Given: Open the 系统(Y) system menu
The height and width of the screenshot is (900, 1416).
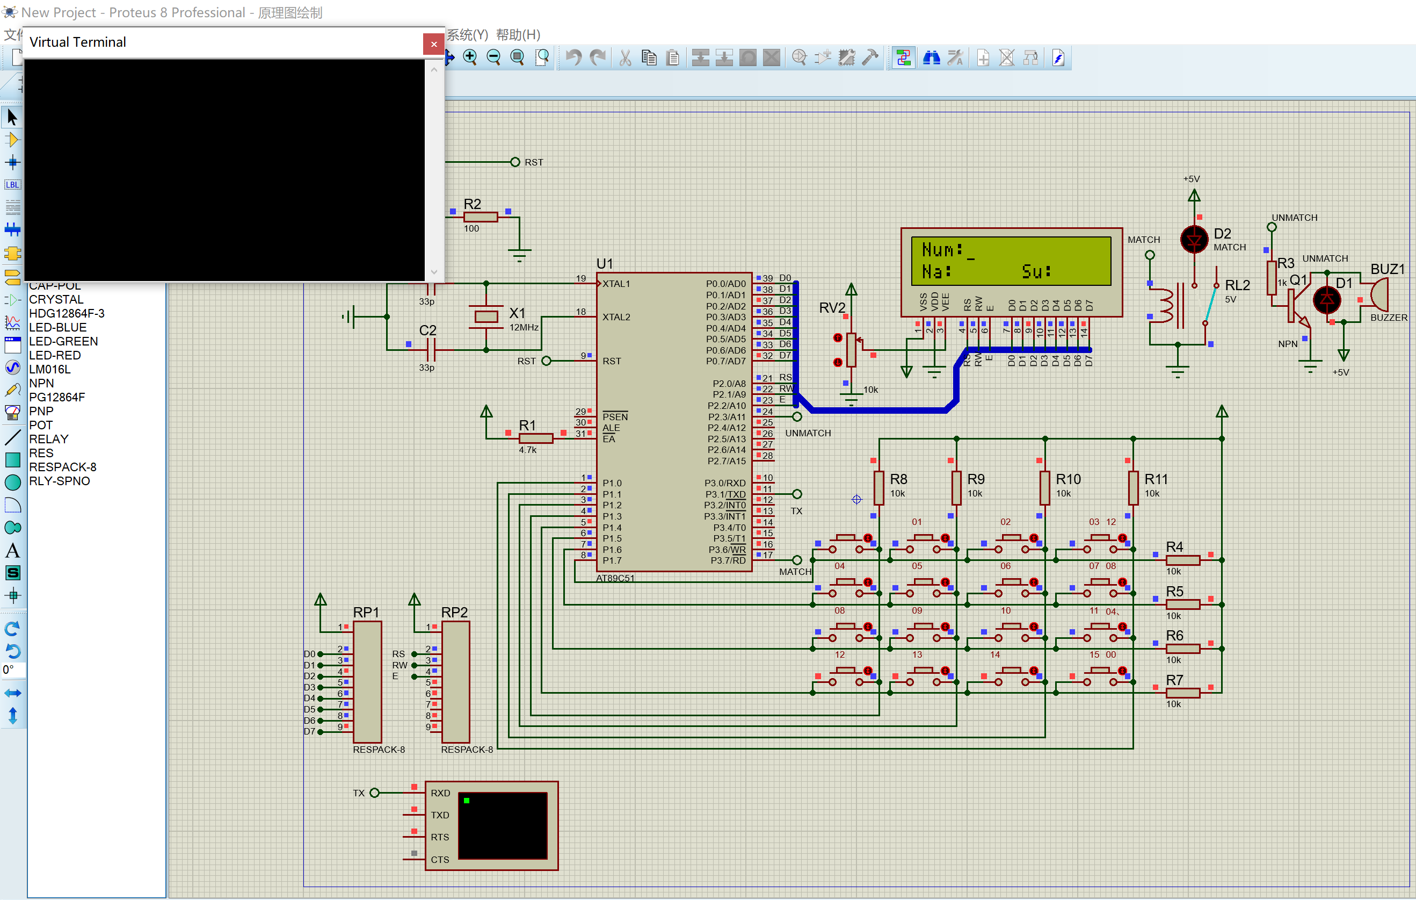Looking at the screenshot, I should (x=467, y=35).
